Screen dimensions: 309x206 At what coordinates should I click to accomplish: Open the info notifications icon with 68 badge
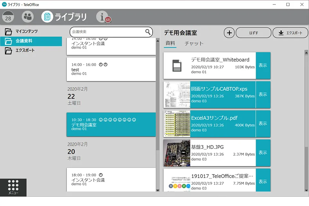103,17
